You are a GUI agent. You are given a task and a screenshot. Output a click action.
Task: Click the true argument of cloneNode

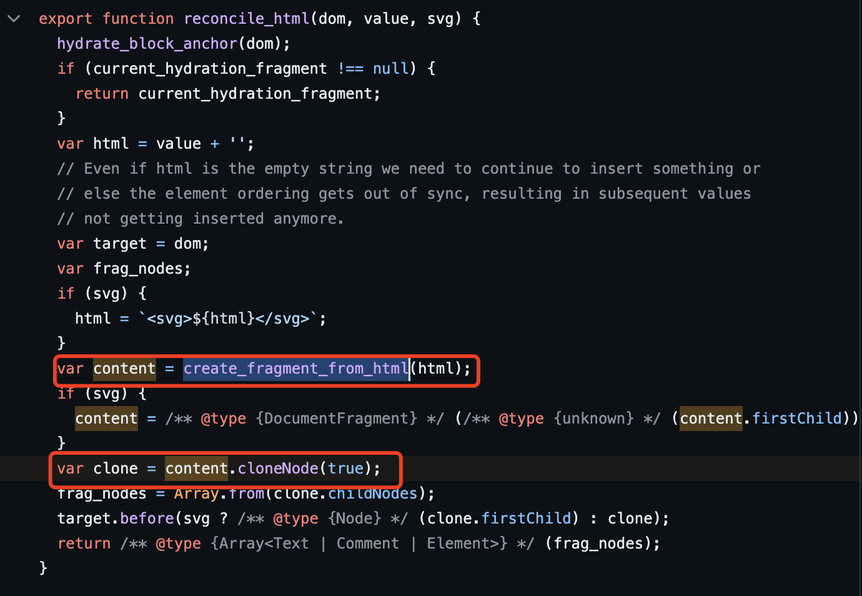pyautogui.click(x=345, y=469)
